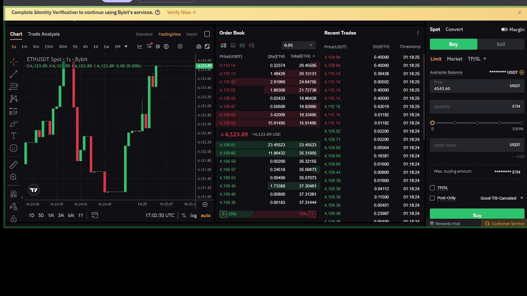
Task: Select the Standard chart view
Action: (x=144, y=34)
